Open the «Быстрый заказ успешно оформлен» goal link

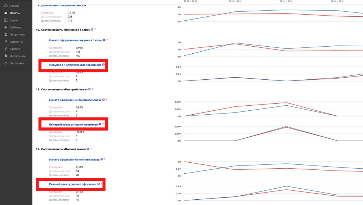[73, 125]
